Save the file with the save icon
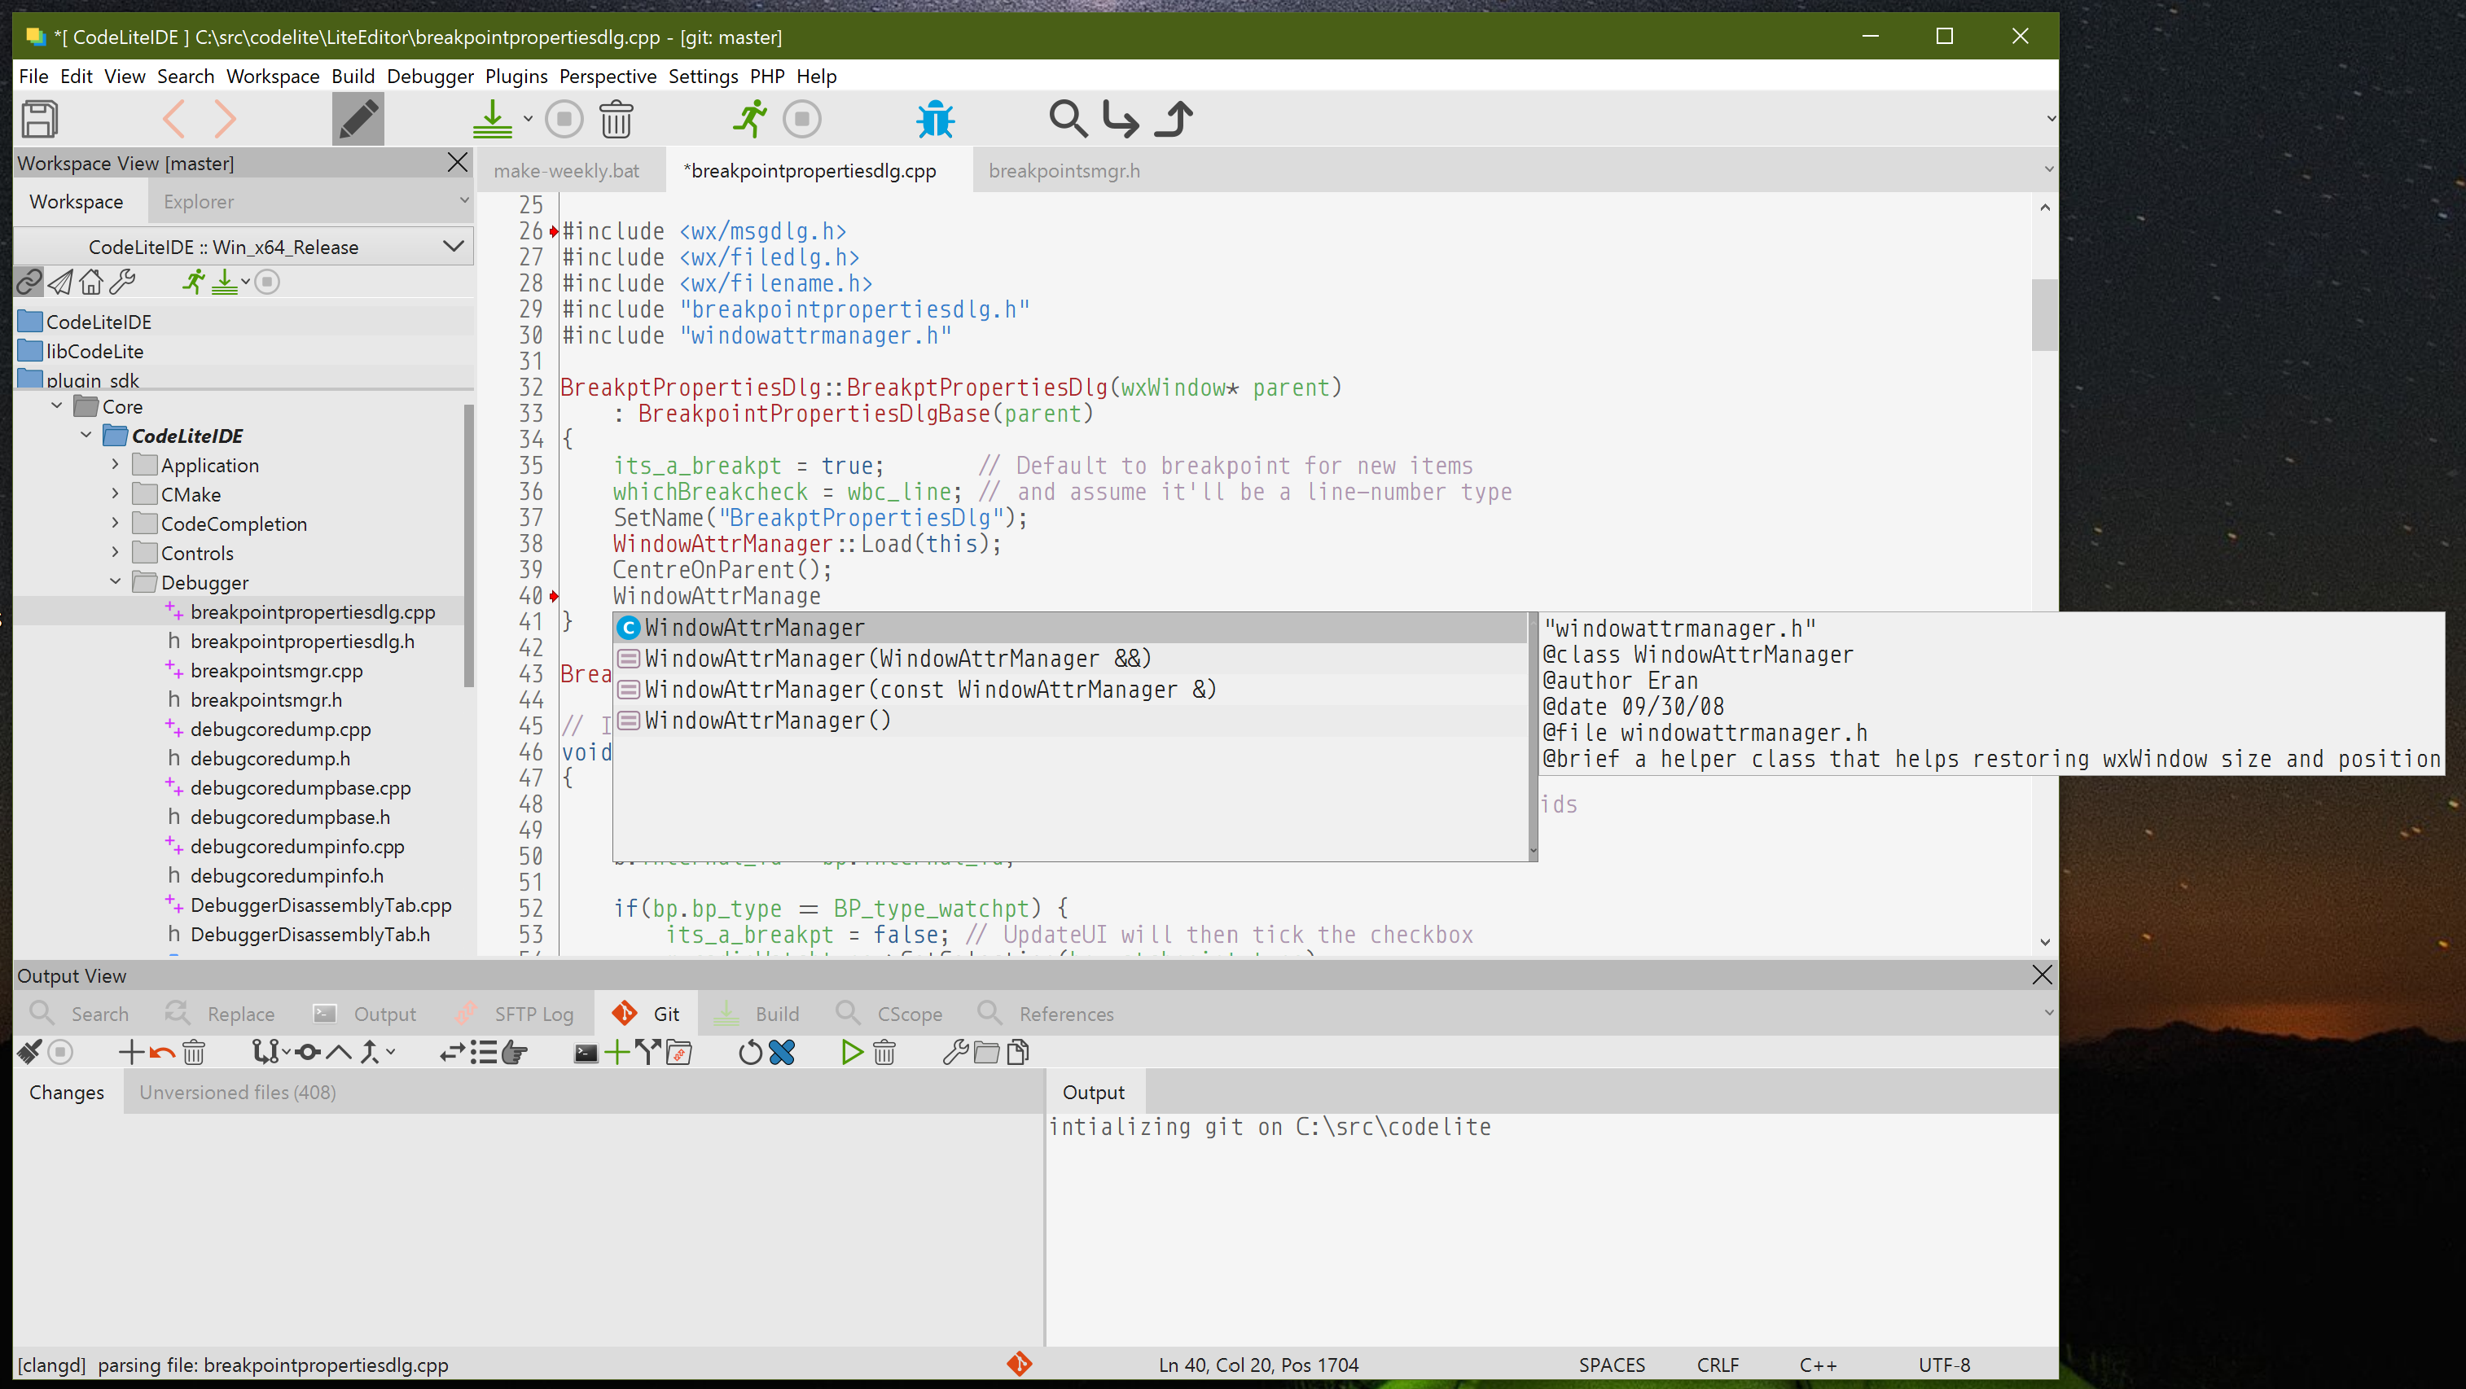Image resolution: width=2466 pixels, height=1389 pixels. 40,119
